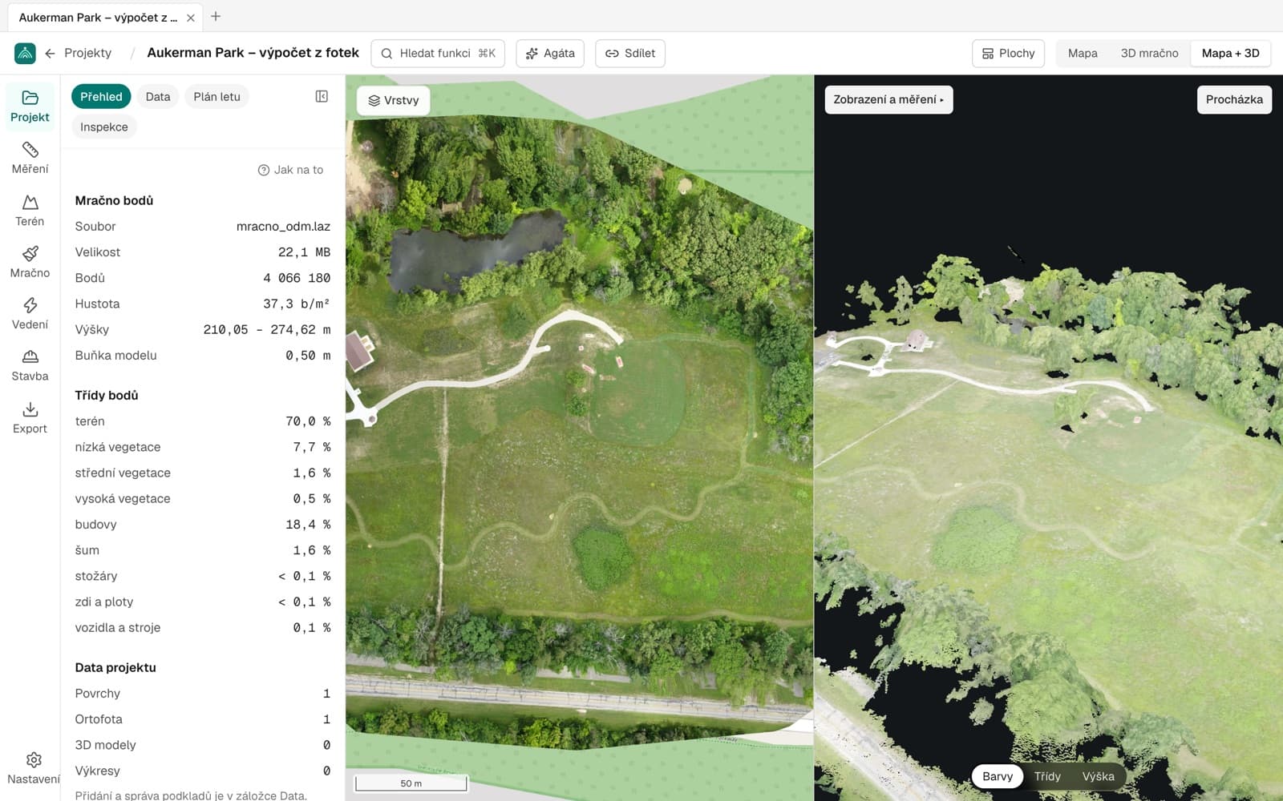Open Nastavení settings

tap(33, 768)
